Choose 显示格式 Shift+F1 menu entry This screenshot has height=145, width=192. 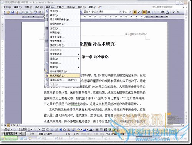click(x=63, y=80)
